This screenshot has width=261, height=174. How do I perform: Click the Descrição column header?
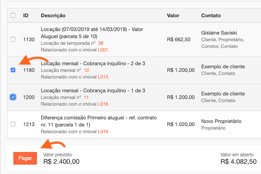[53, 16]
